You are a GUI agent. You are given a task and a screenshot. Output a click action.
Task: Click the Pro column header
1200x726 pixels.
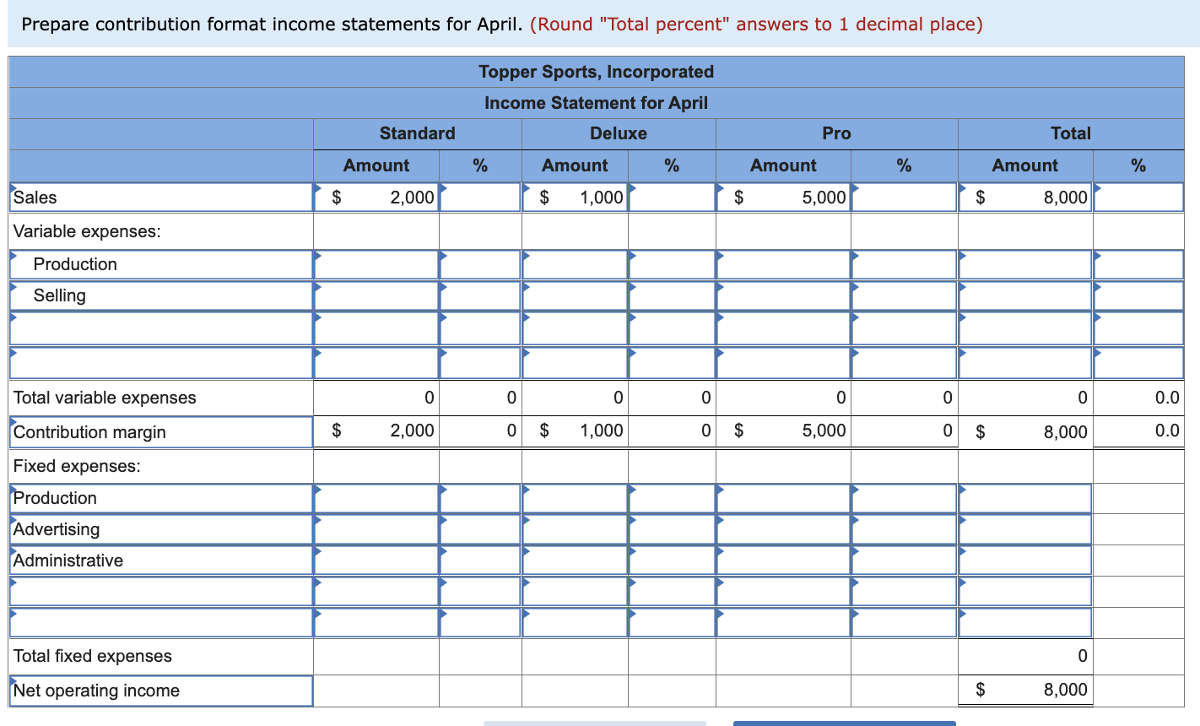(837, 133)
